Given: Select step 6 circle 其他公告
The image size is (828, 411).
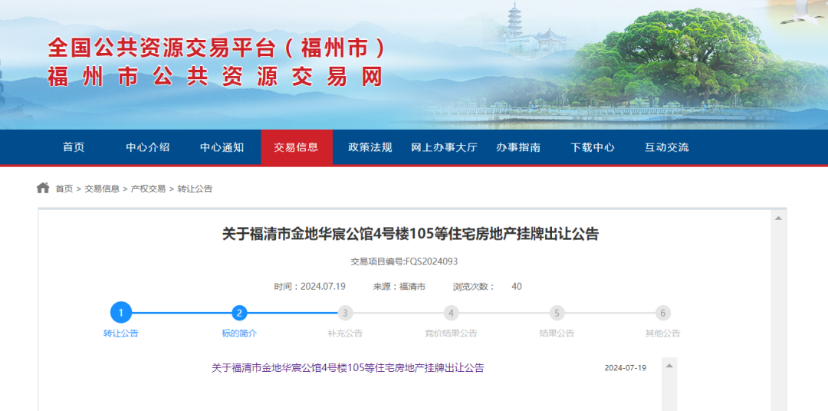Looking at the screenshot, I should 662,314.
